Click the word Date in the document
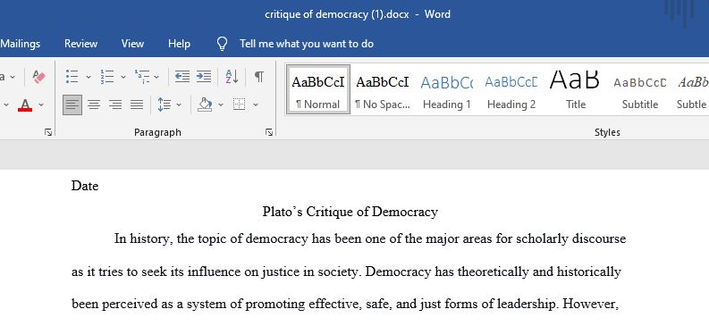Image resolution: width=709 pixels, height=326 pixels. coord(85,186)
